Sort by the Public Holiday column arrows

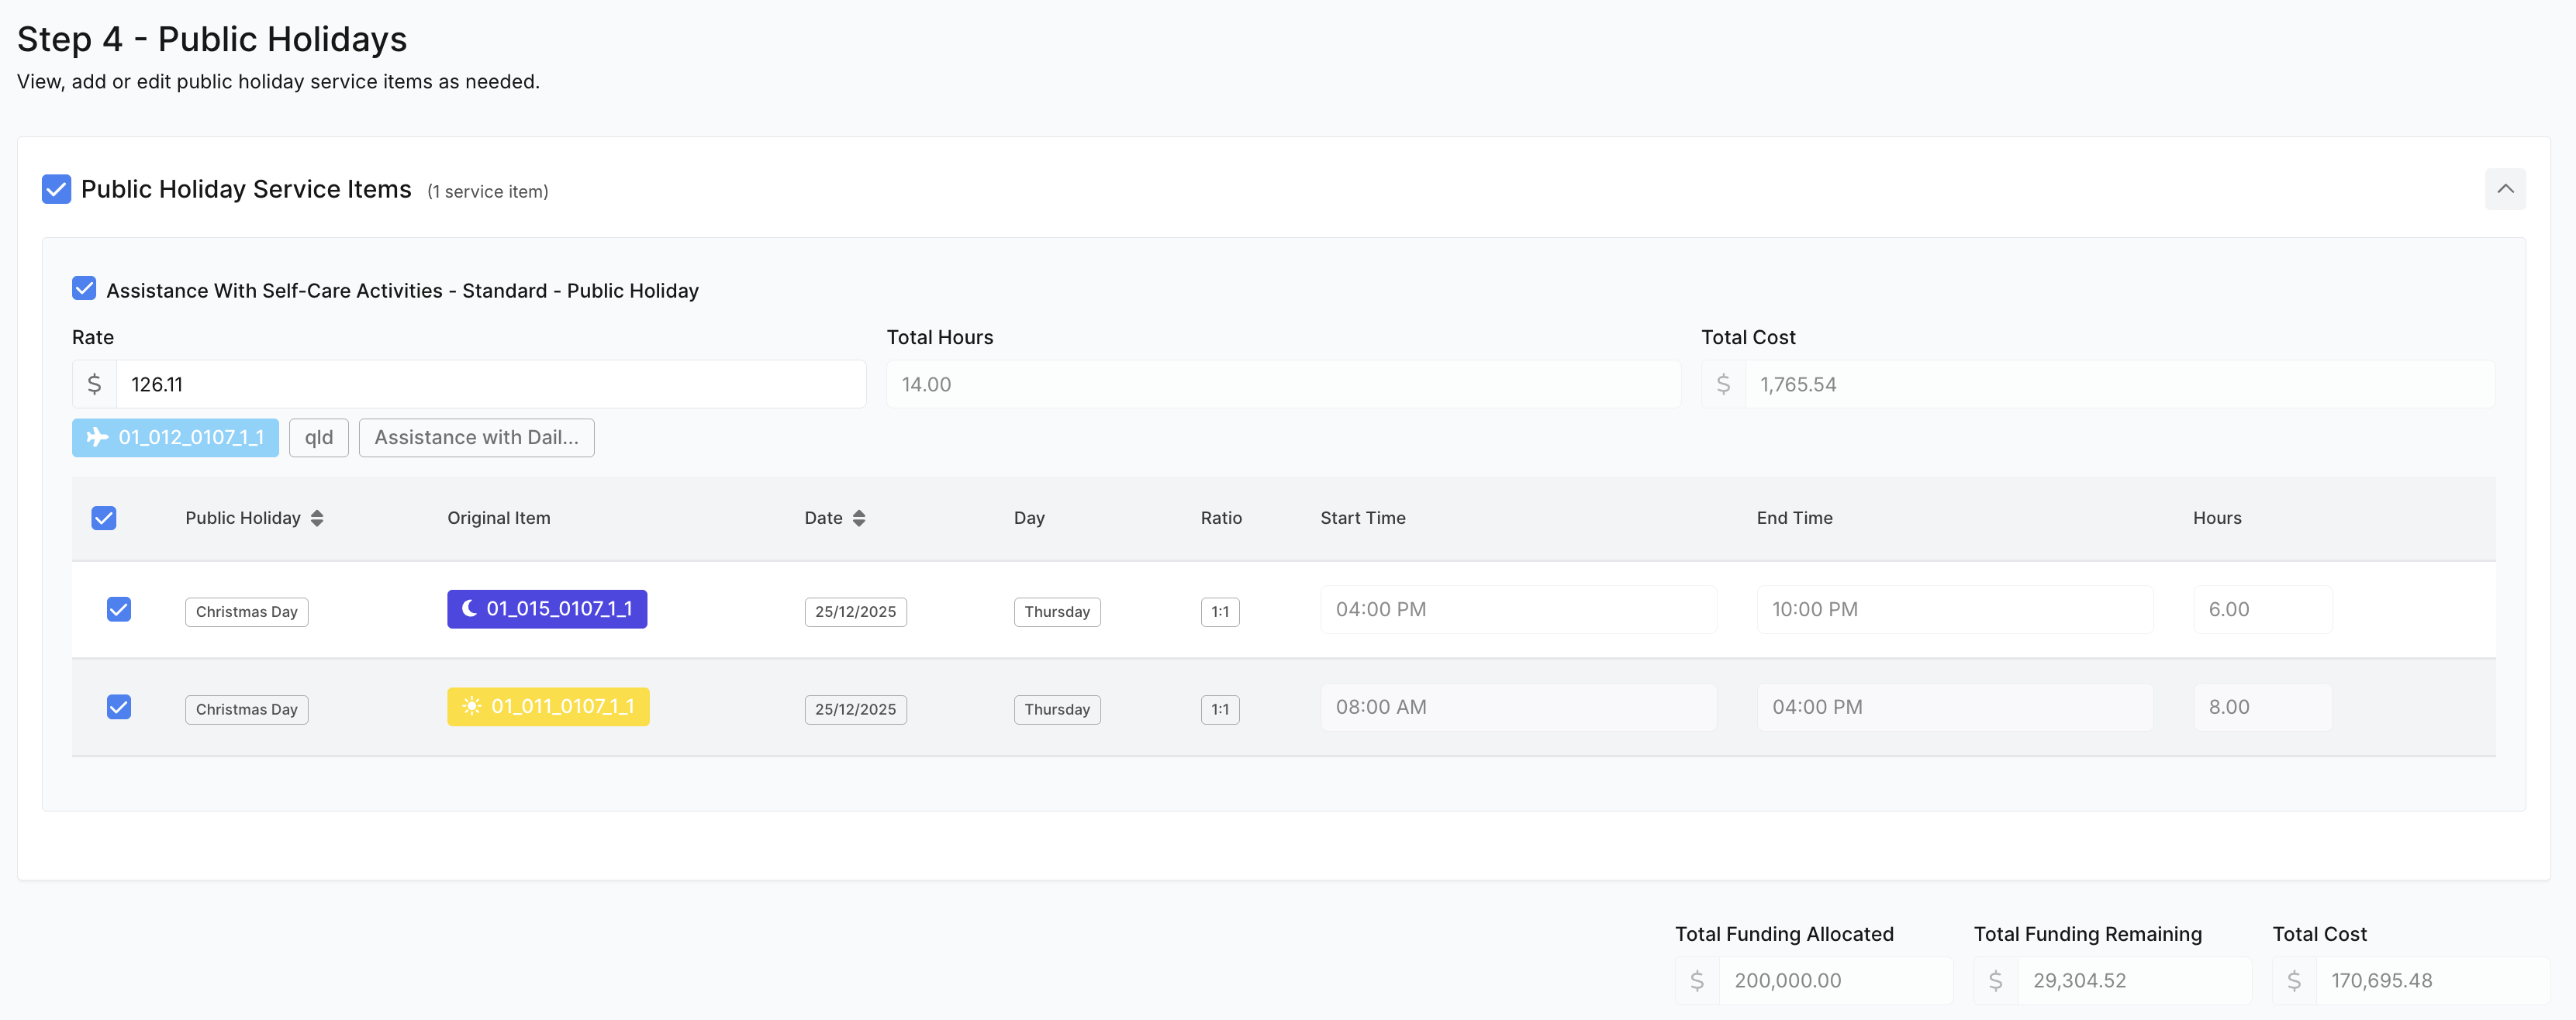coord(317,518)
